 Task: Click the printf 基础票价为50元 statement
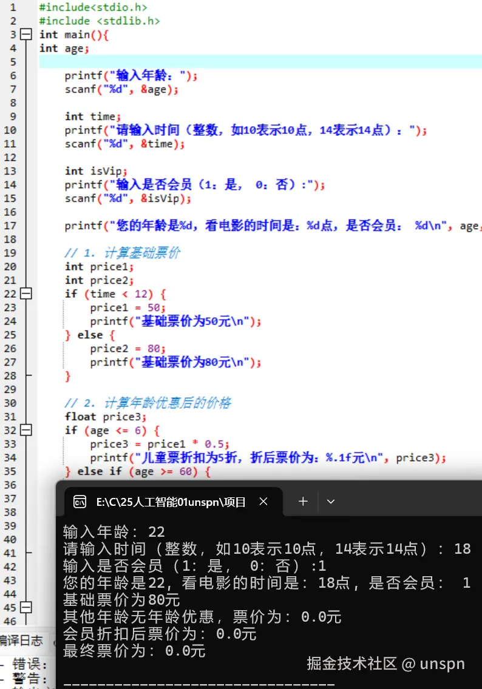coord(175,321)
